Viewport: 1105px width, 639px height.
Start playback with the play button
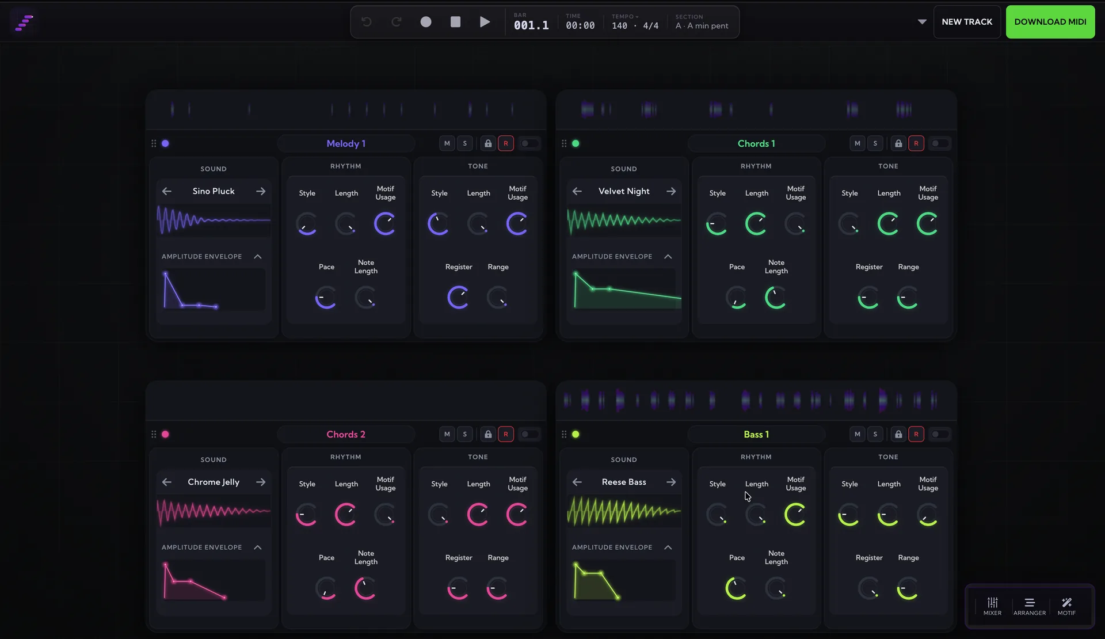point(485,22)
